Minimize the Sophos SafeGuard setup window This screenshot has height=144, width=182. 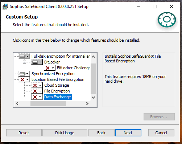(138, 7)
